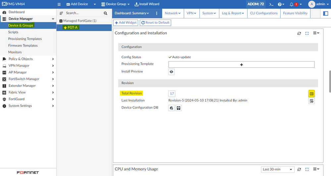Toggle the hamburger sidebar menu
This screenshot has height=176, width=331.
59,4
